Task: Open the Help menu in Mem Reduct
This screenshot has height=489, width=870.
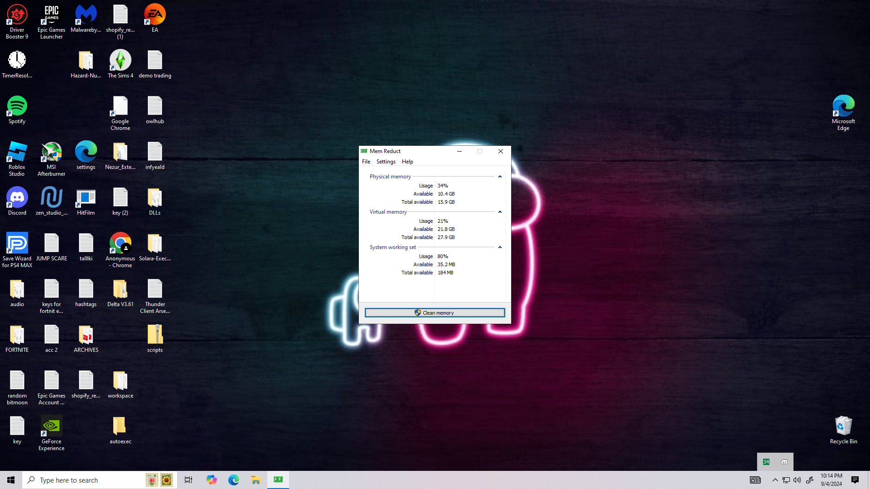Action: tap(407, 162)
